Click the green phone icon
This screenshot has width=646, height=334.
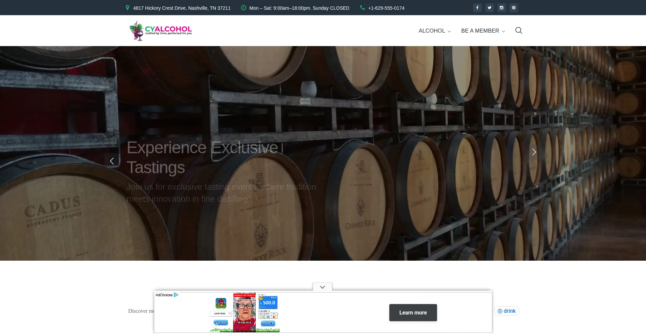pos(362,8)
